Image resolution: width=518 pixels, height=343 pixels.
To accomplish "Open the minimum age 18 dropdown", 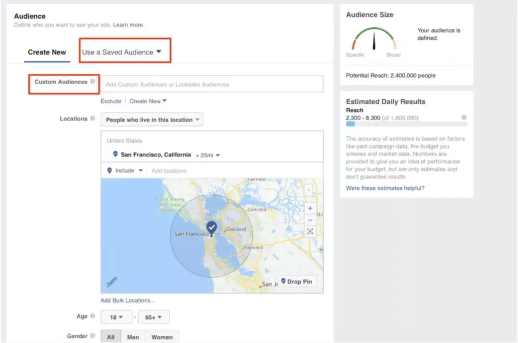I will [116, 317].
